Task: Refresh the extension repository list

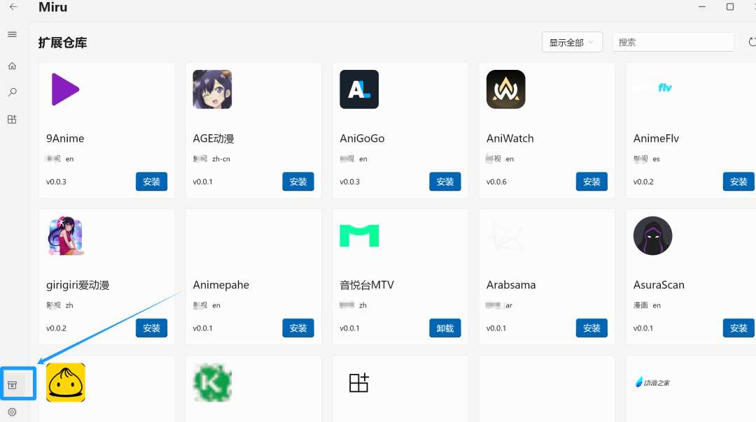Action: tap(752, 43)
